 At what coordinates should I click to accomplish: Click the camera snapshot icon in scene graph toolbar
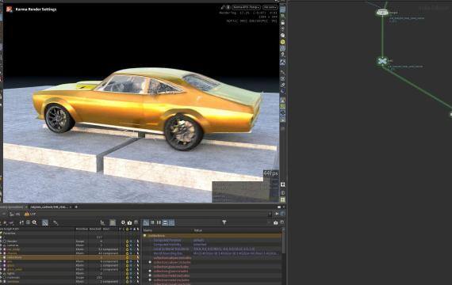[129, 222]
